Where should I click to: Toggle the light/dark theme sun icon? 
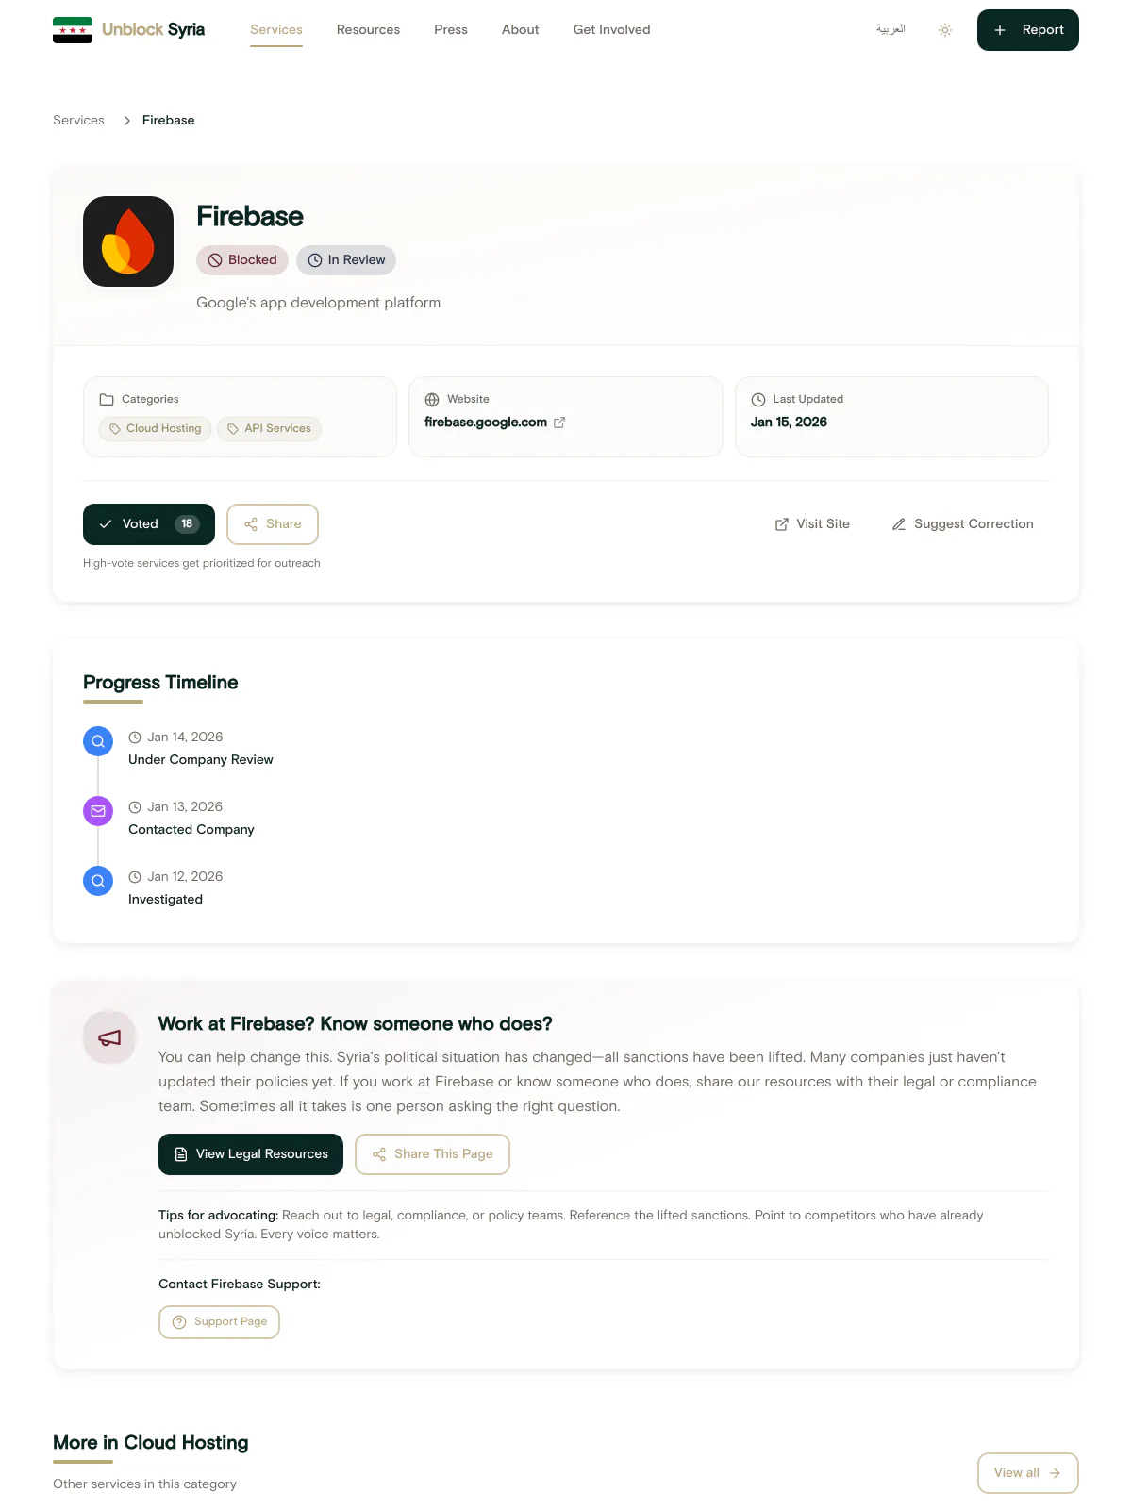pos(945,30)
